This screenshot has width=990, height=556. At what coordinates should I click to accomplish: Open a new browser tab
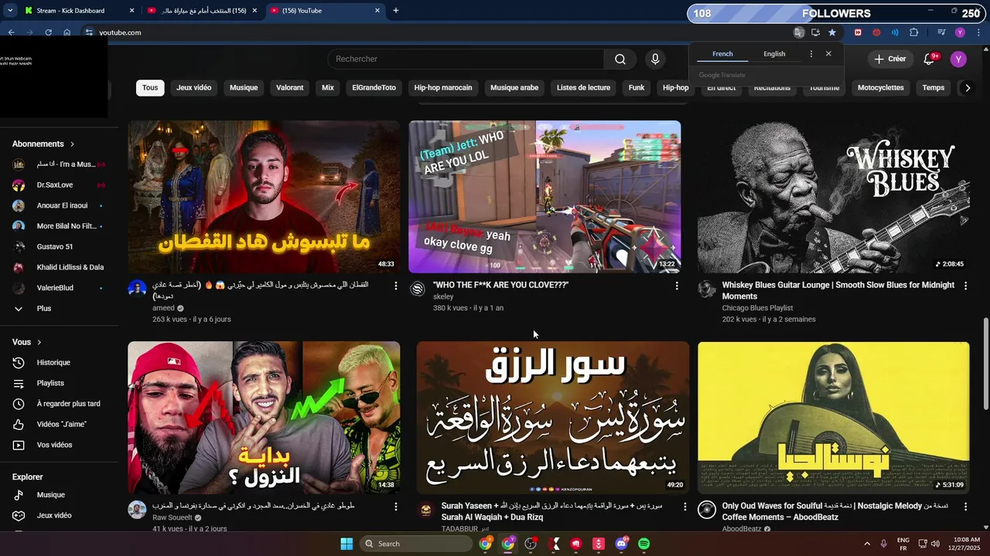point(396,11)
